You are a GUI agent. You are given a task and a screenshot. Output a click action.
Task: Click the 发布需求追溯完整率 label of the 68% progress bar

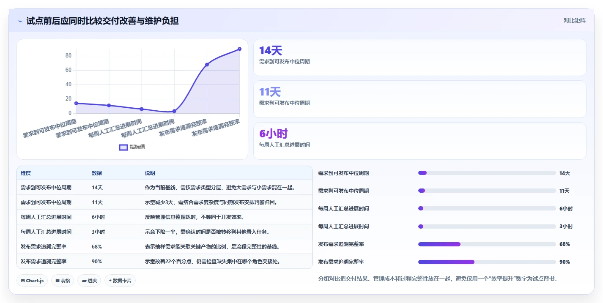pos(341,244)
